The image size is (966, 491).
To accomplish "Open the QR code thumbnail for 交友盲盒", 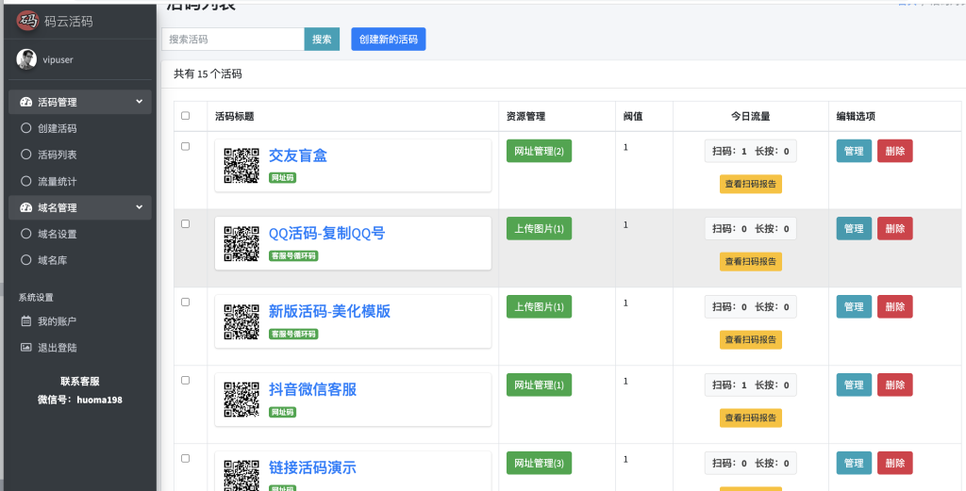I will coord(241,166).
